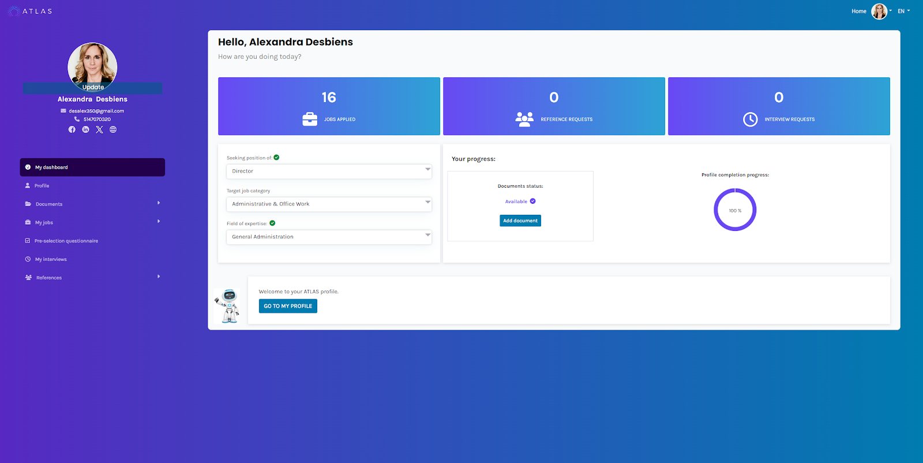The height and width of the screenshot is (463, 923).
Task: Open the Jobs Applied card showing 16
Action: tap(329, 106)
